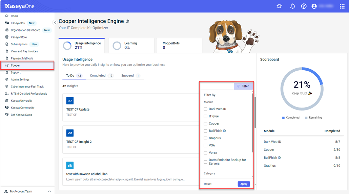Image resolution: width=349 pixels, height=194 pixels.
Task: Click the 21% scoreboard progress ring
Action: click(302, 89)
